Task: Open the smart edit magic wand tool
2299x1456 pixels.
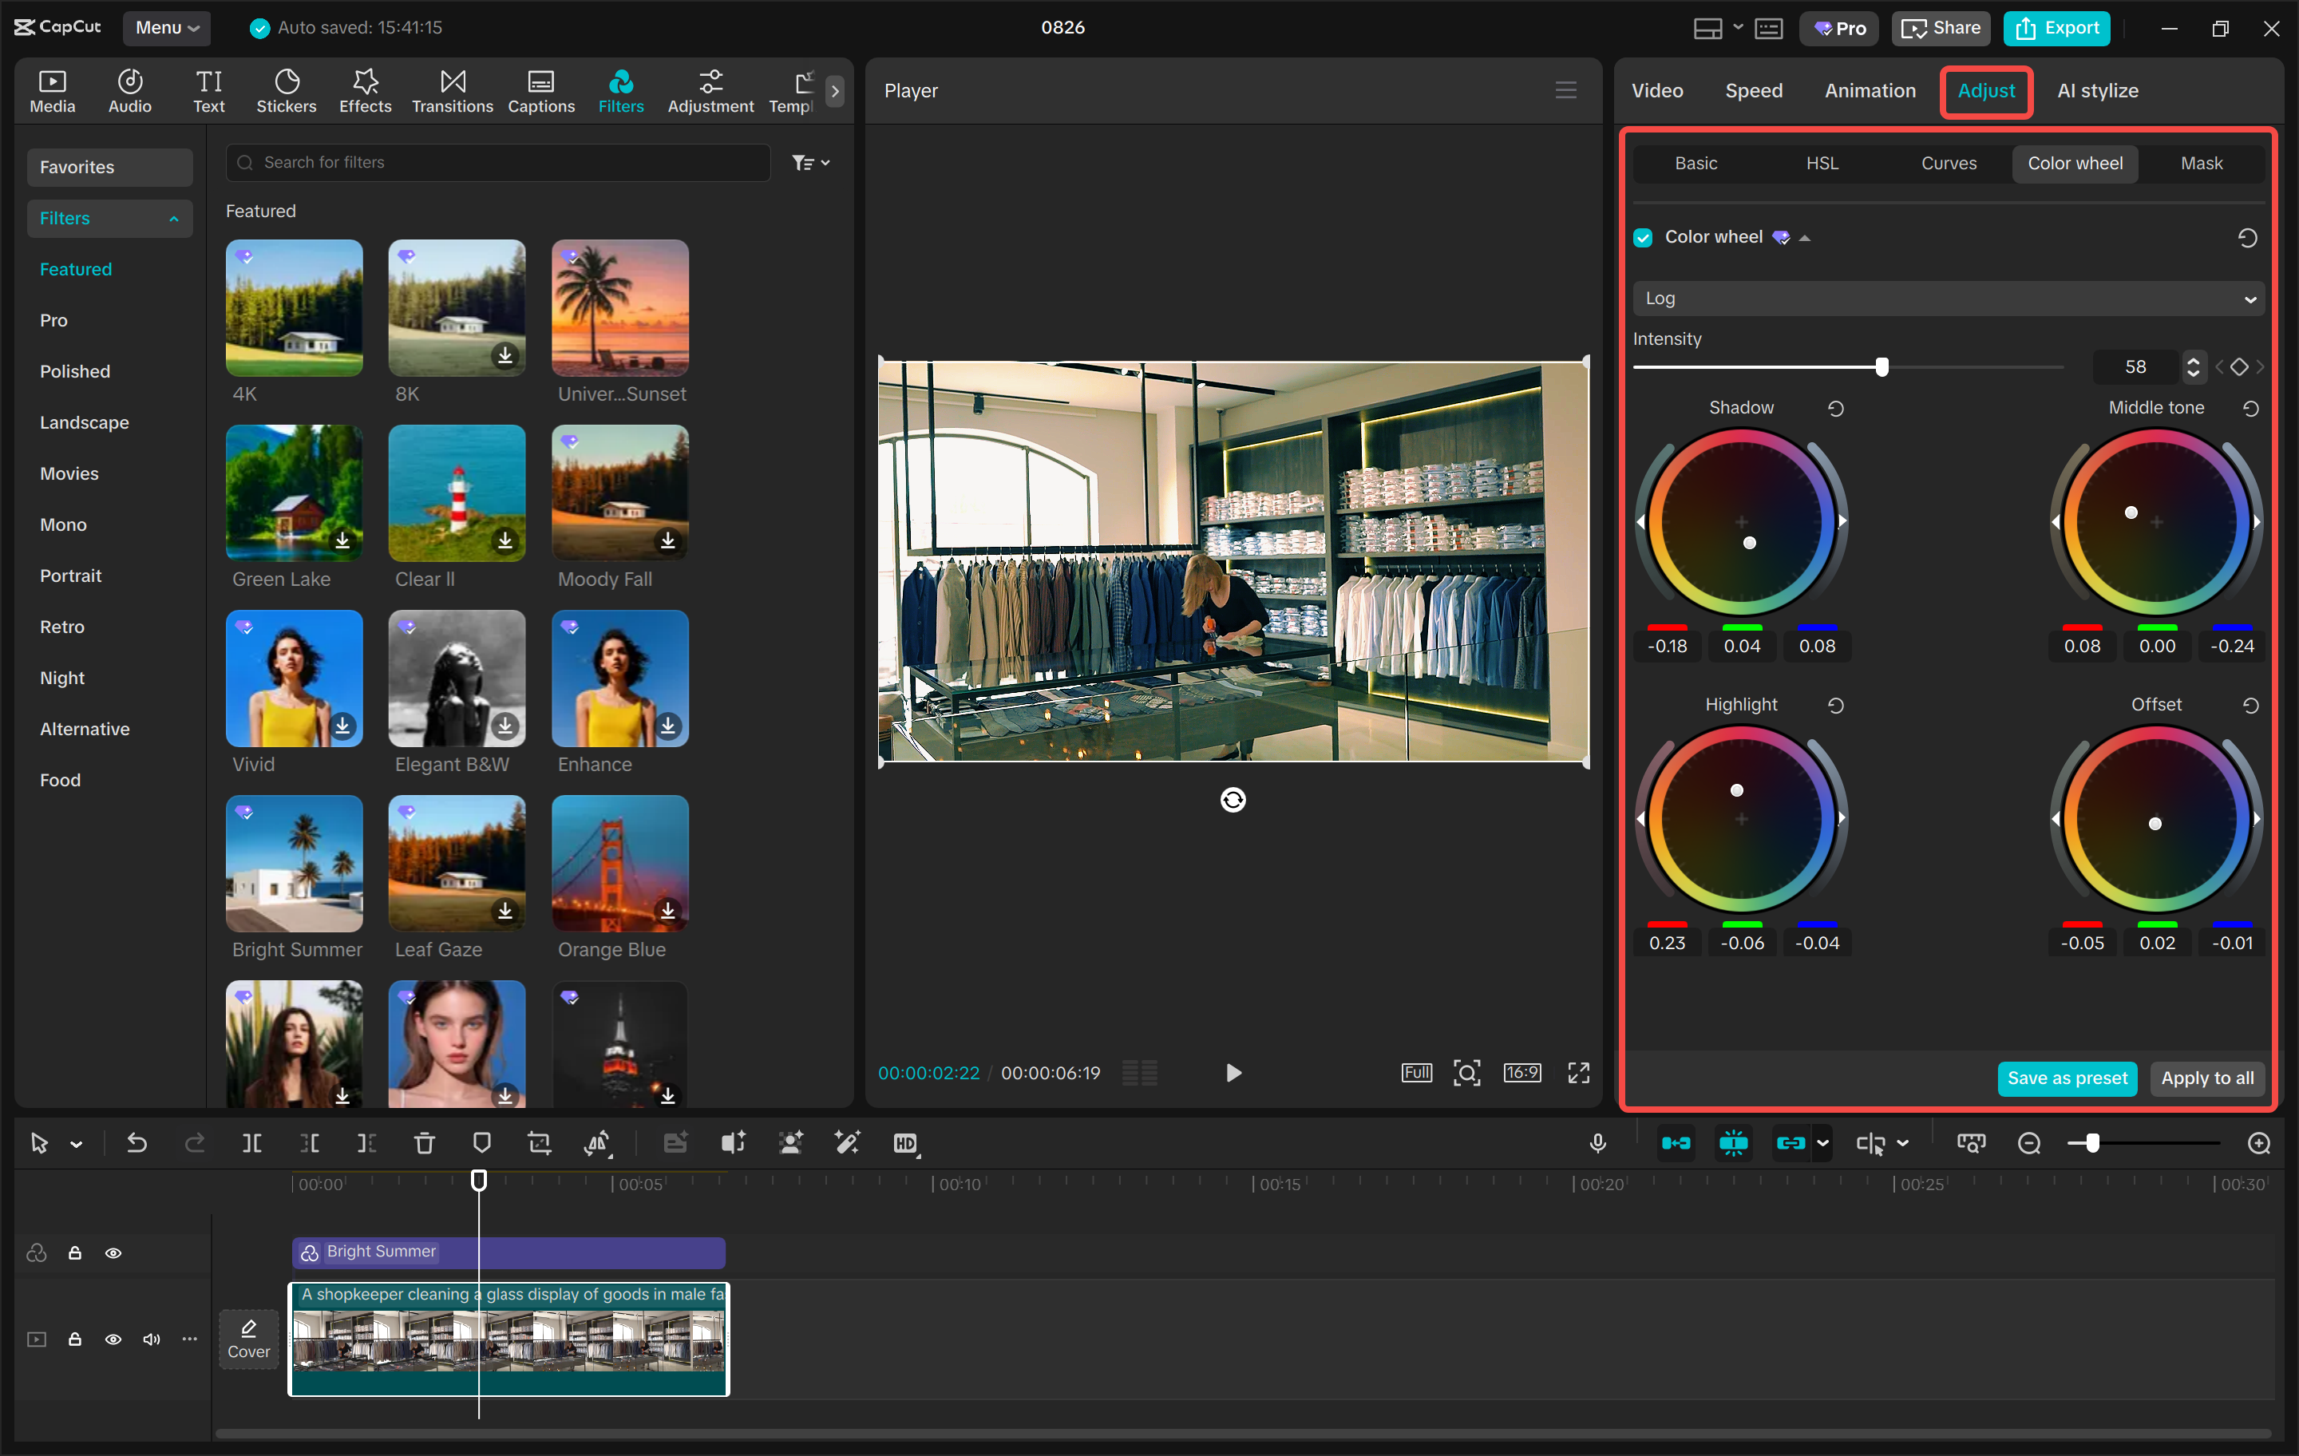Action: pos(848,1143)
